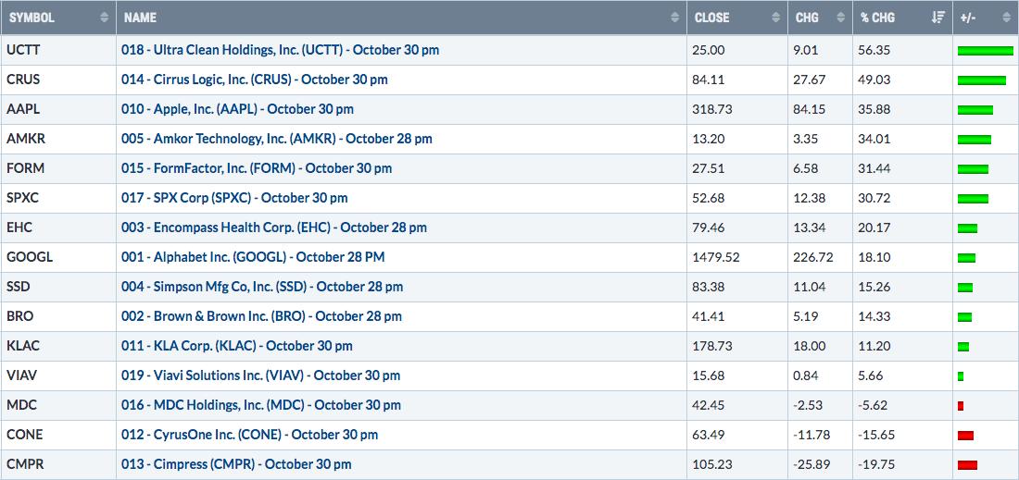Viewport: 1019px width, 480px height.
Task: Open Cimpress (CMPR) link
Action: [236, 464]
